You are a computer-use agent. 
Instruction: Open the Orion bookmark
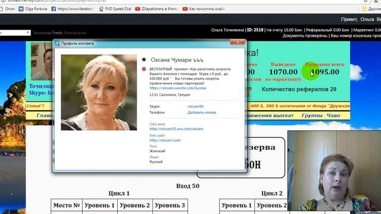coord(7,9)
